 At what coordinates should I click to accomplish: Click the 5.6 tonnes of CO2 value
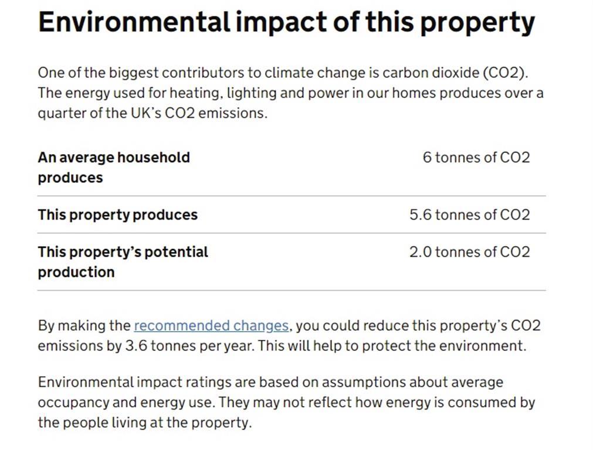tap(469, 214)
